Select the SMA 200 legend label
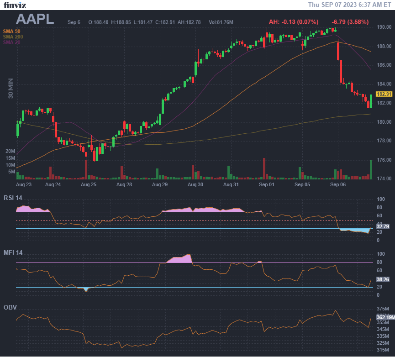The height and width of the screenshot is (357, 395). coord(14,37)
